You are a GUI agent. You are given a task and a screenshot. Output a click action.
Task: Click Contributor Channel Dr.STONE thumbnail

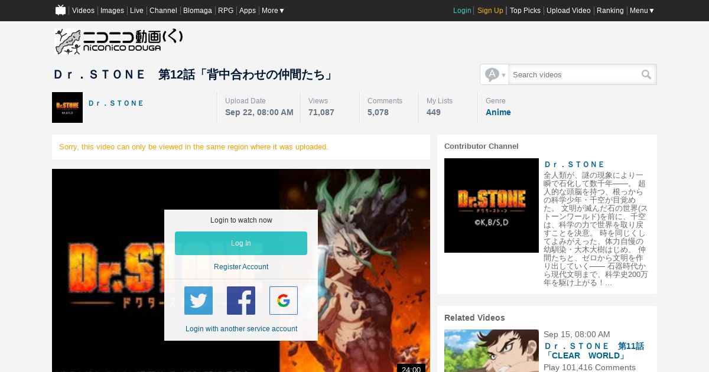click(492, 205)
